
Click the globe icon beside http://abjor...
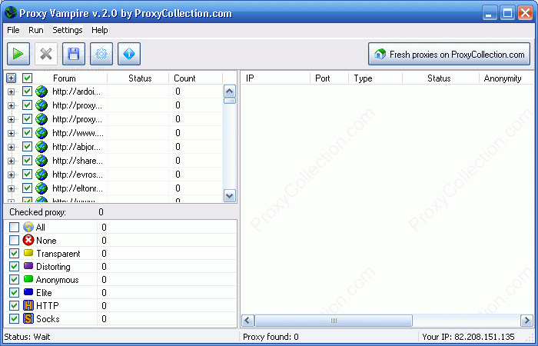click(42, 147)
